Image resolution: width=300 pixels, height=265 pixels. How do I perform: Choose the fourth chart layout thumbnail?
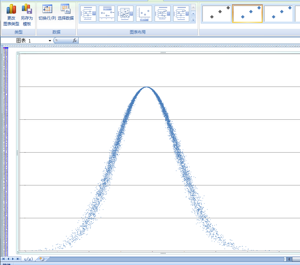144,14
